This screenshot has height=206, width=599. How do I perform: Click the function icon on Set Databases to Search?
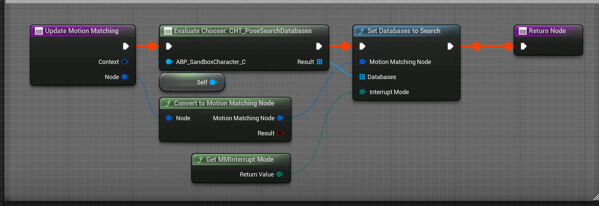[361, 31]
